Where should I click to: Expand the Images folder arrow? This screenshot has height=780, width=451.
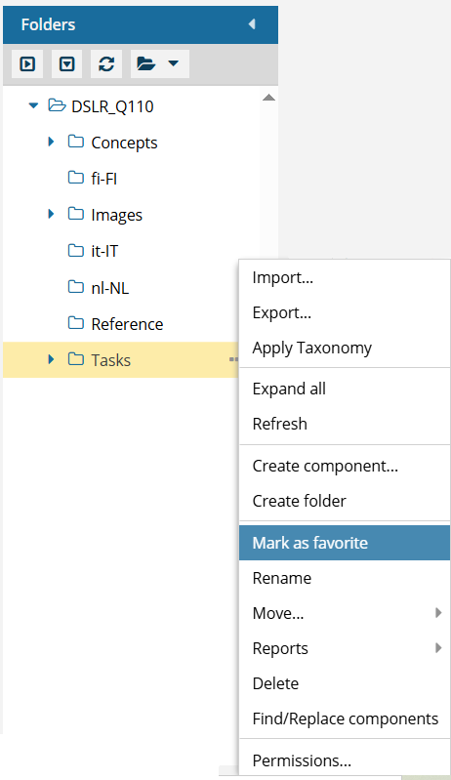click(x=51, y=215)
